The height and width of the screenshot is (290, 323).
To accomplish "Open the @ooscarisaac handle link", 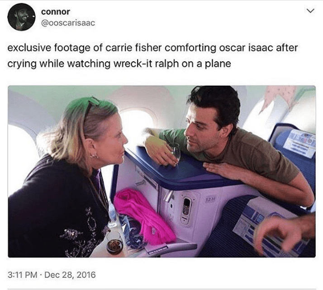I will (68, 23).
